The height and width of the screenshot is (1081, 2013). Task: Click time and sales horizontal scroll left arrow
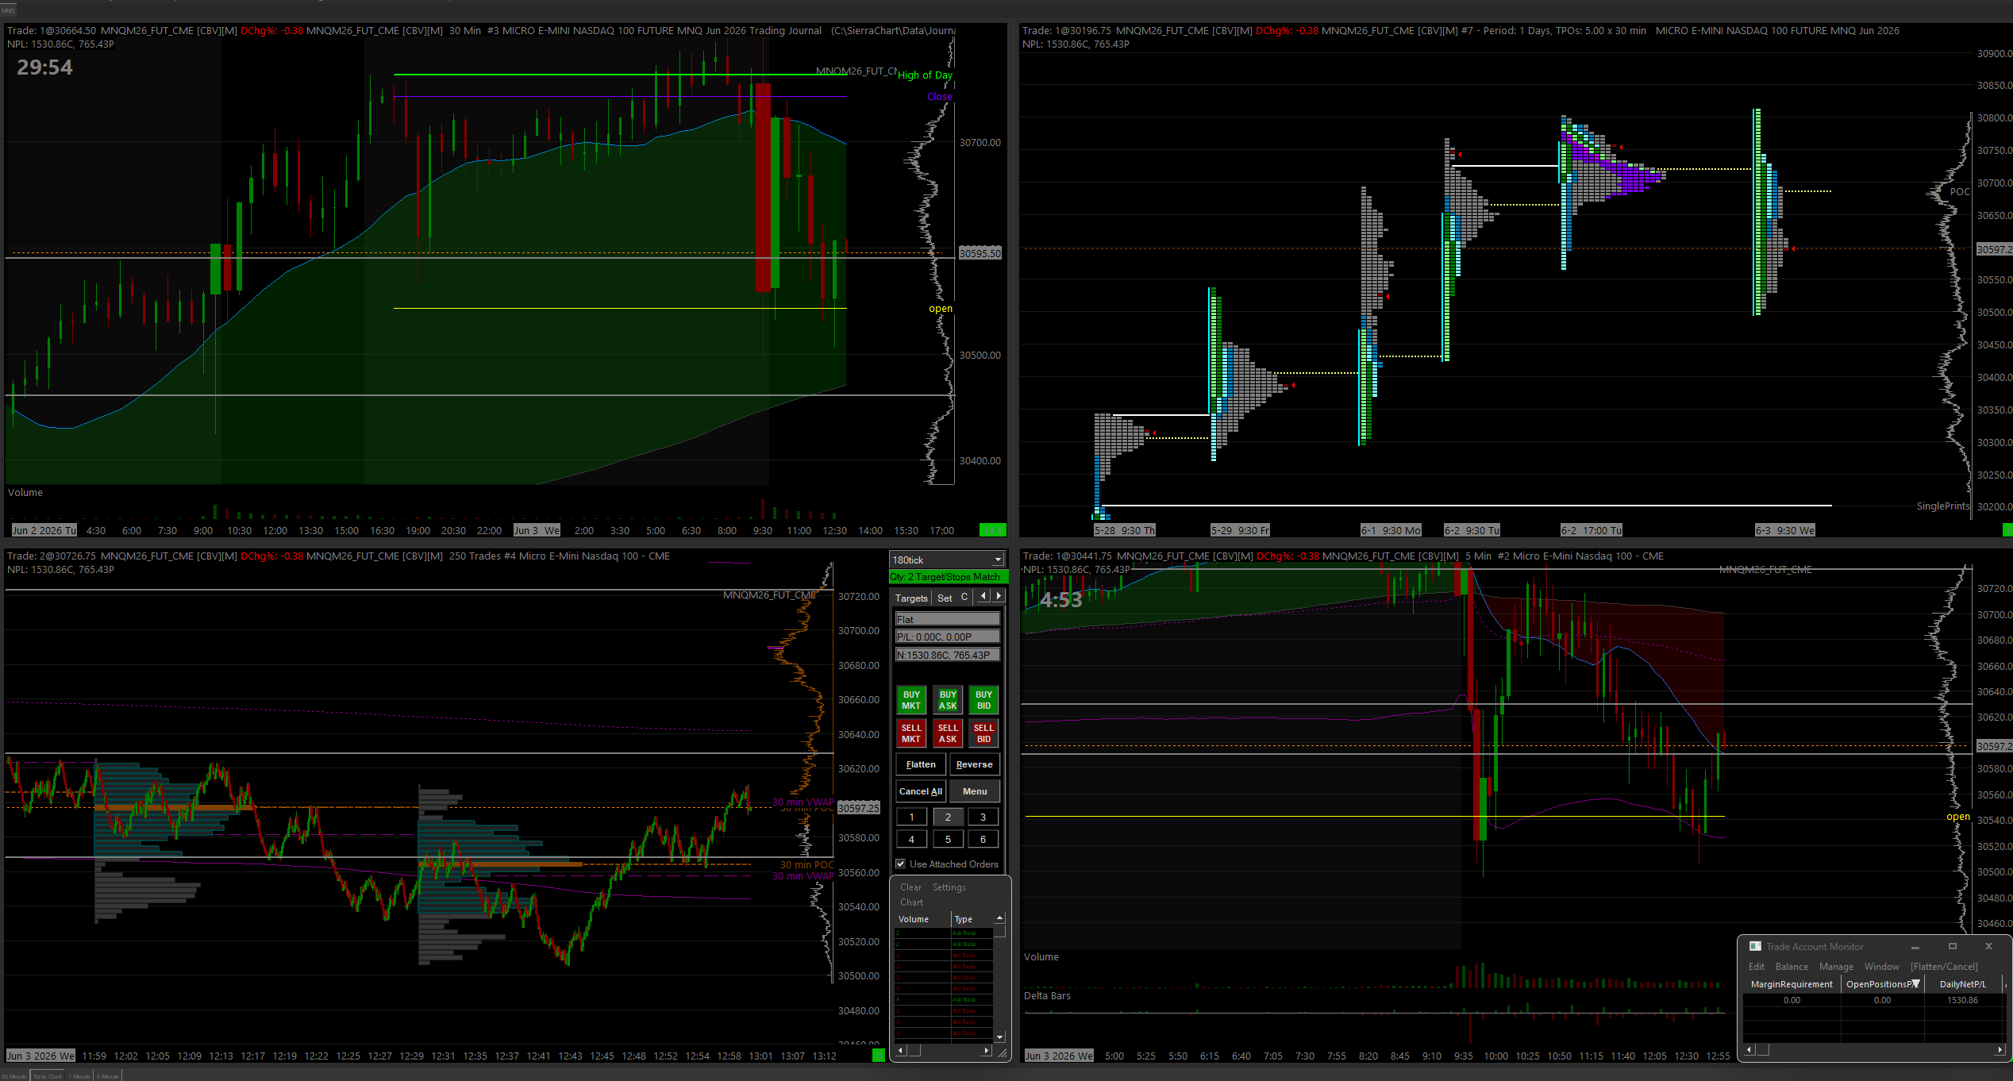coord(900,1051)
